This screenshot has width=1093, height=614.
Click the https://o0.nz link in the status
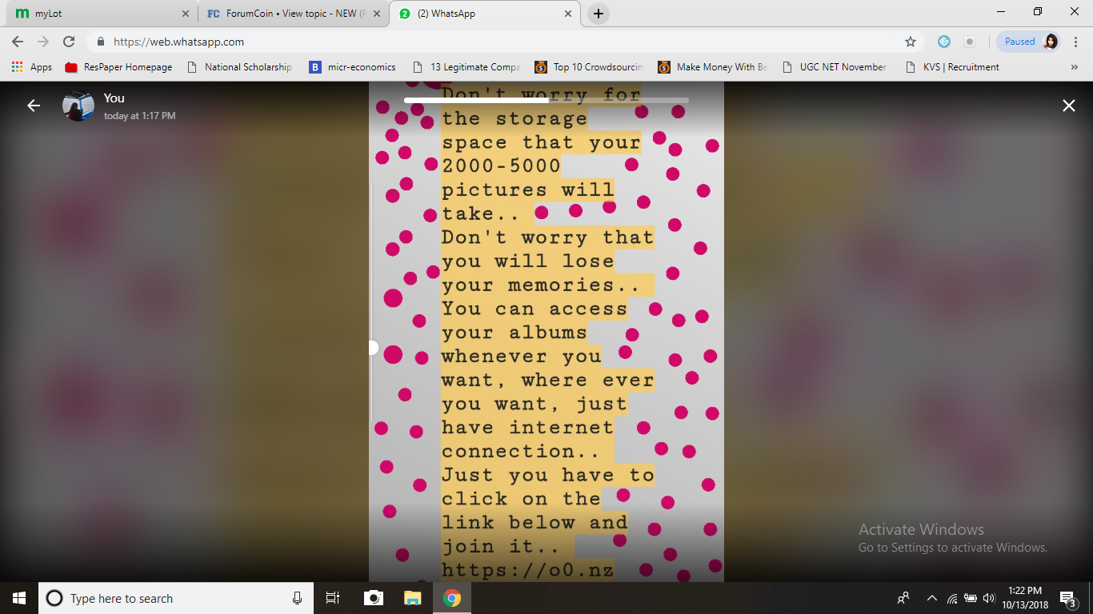(528, 569)
